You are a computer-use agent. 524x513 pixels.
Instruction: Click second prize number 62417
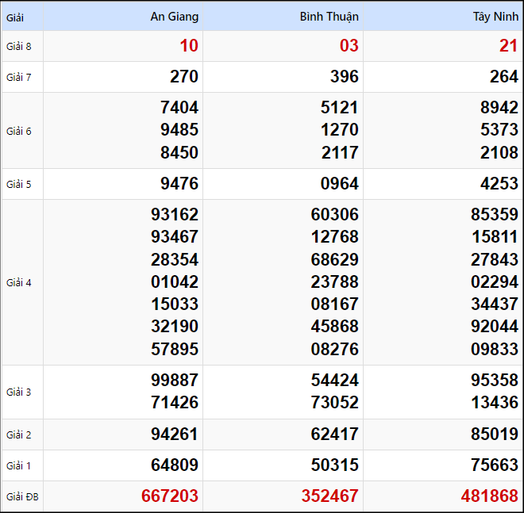click(x=334, y=435)
